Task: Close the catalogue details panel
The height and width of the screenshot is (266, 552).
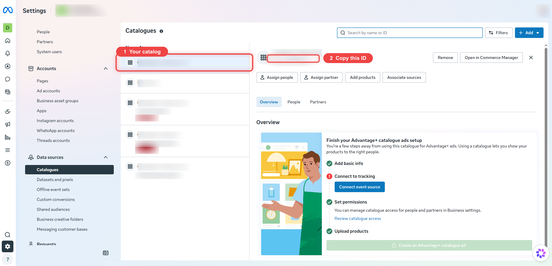Action: 531,58
